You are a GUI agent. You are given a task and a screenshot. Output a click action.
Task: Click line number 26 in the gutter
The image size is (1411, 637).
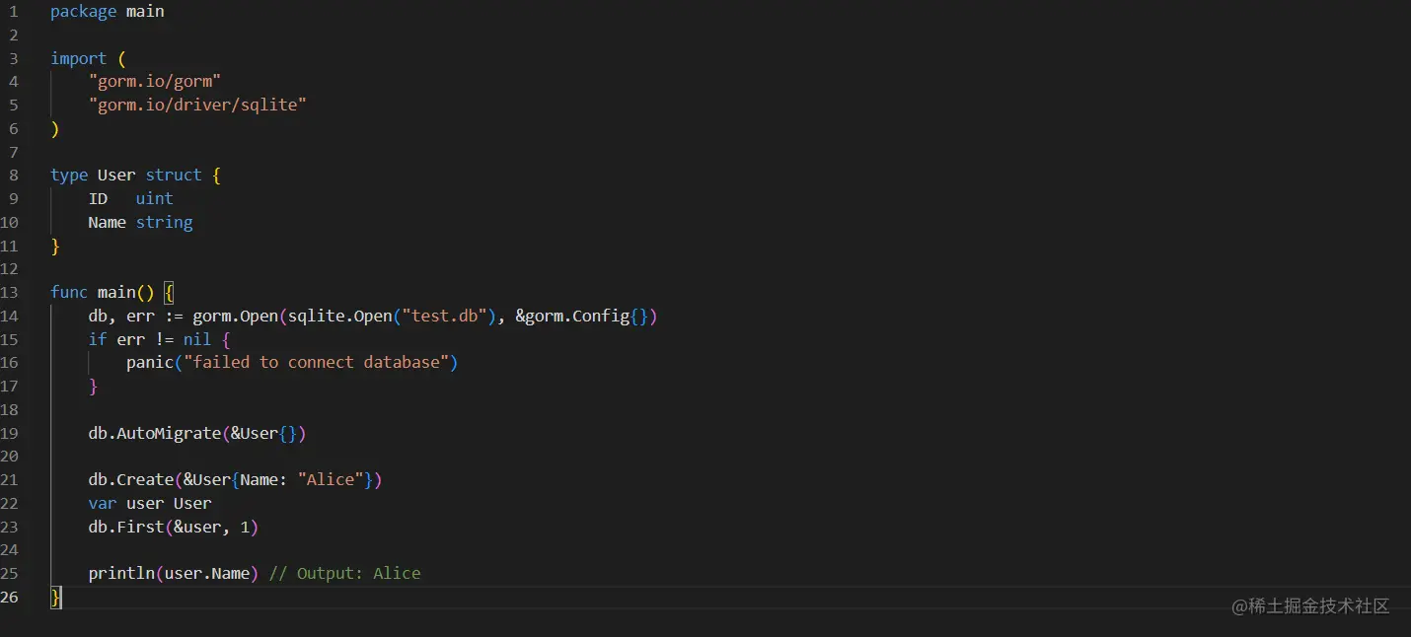[x=10, y=597]
